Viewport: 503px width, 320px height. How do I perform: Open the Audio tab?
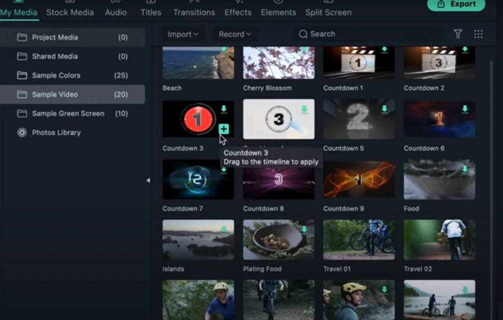pos(116,12)
